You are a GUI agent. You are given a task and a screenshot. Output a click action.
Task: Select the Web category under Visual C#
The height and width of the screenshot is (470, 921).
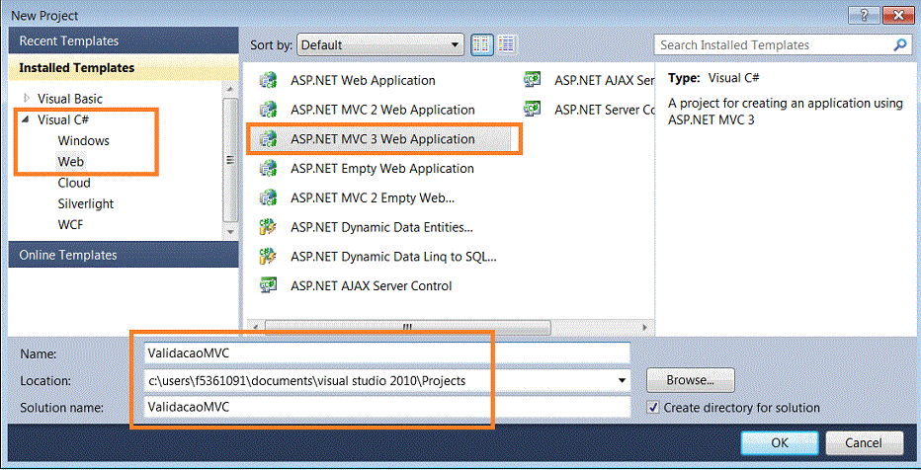[71, 161]
